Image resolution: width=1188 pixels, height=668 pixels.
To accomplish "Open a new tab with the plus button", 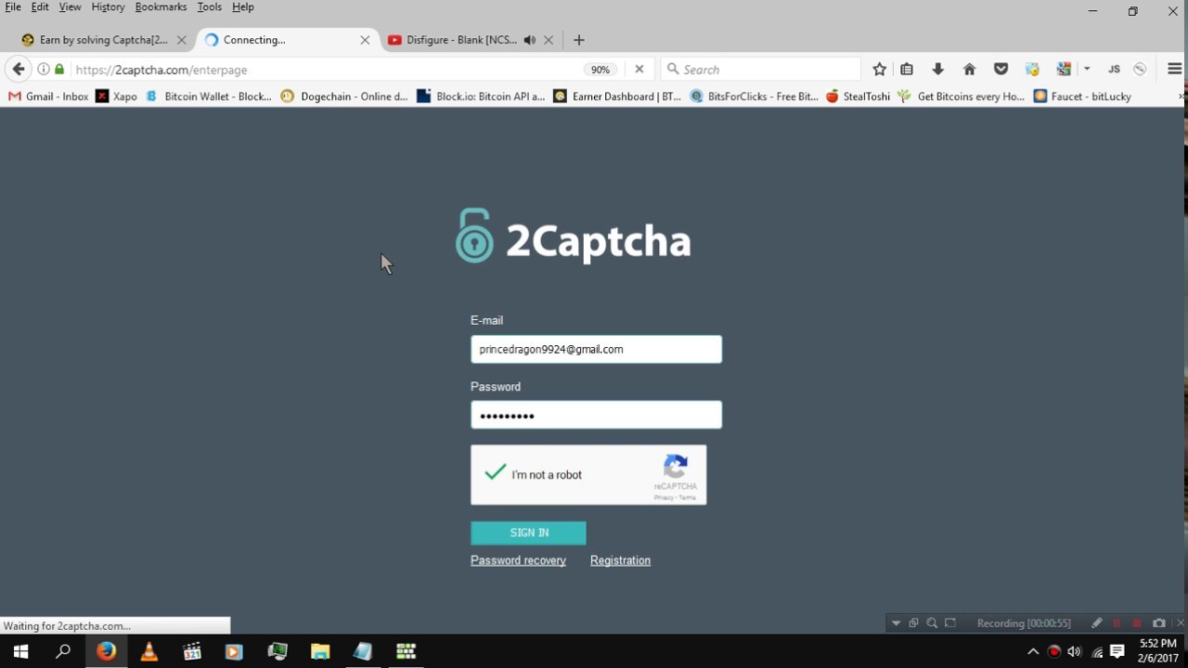I will [x=579, y=40].
